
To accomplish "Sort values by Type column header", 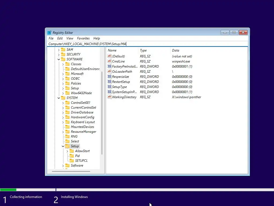I will (154, 50).
